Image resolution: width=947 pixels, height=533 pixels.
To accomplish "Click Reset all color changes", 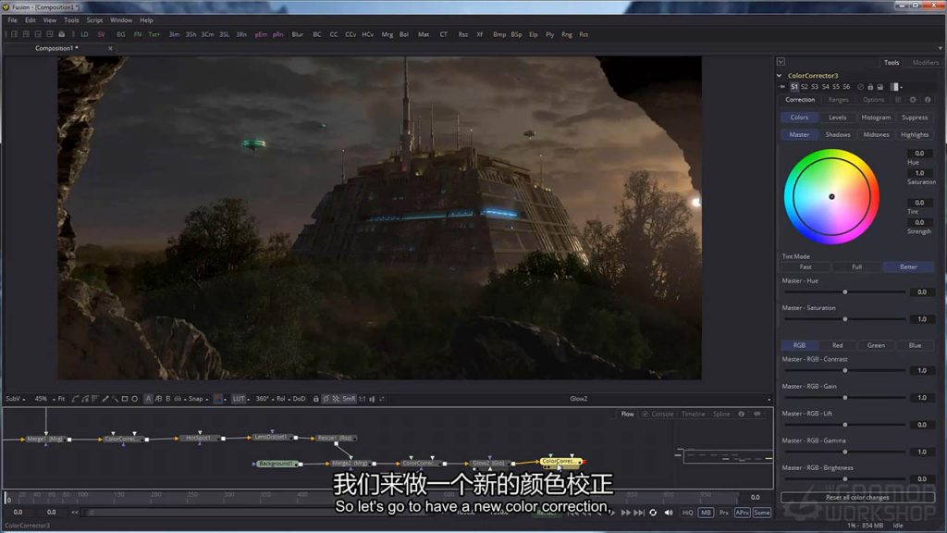I will (x=857, y=497).
